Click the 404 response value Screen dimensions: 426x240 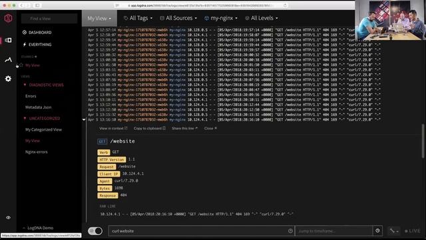point(123,195)
